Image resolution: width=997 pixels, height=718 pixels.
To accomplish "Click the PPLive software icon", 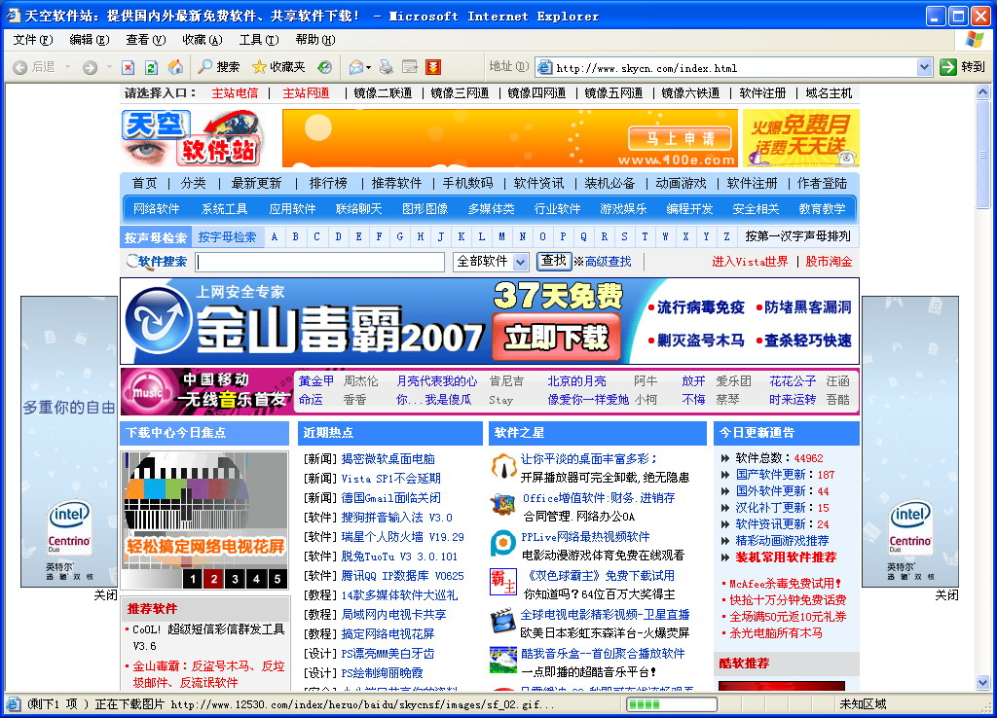I will 503,545.
